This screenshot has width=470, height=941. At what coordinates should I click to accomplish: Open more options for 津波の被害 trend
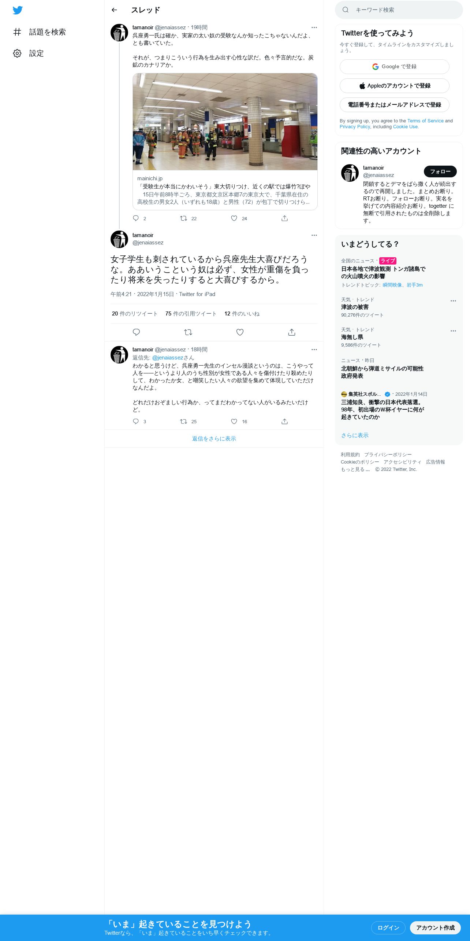coord(453,301)
